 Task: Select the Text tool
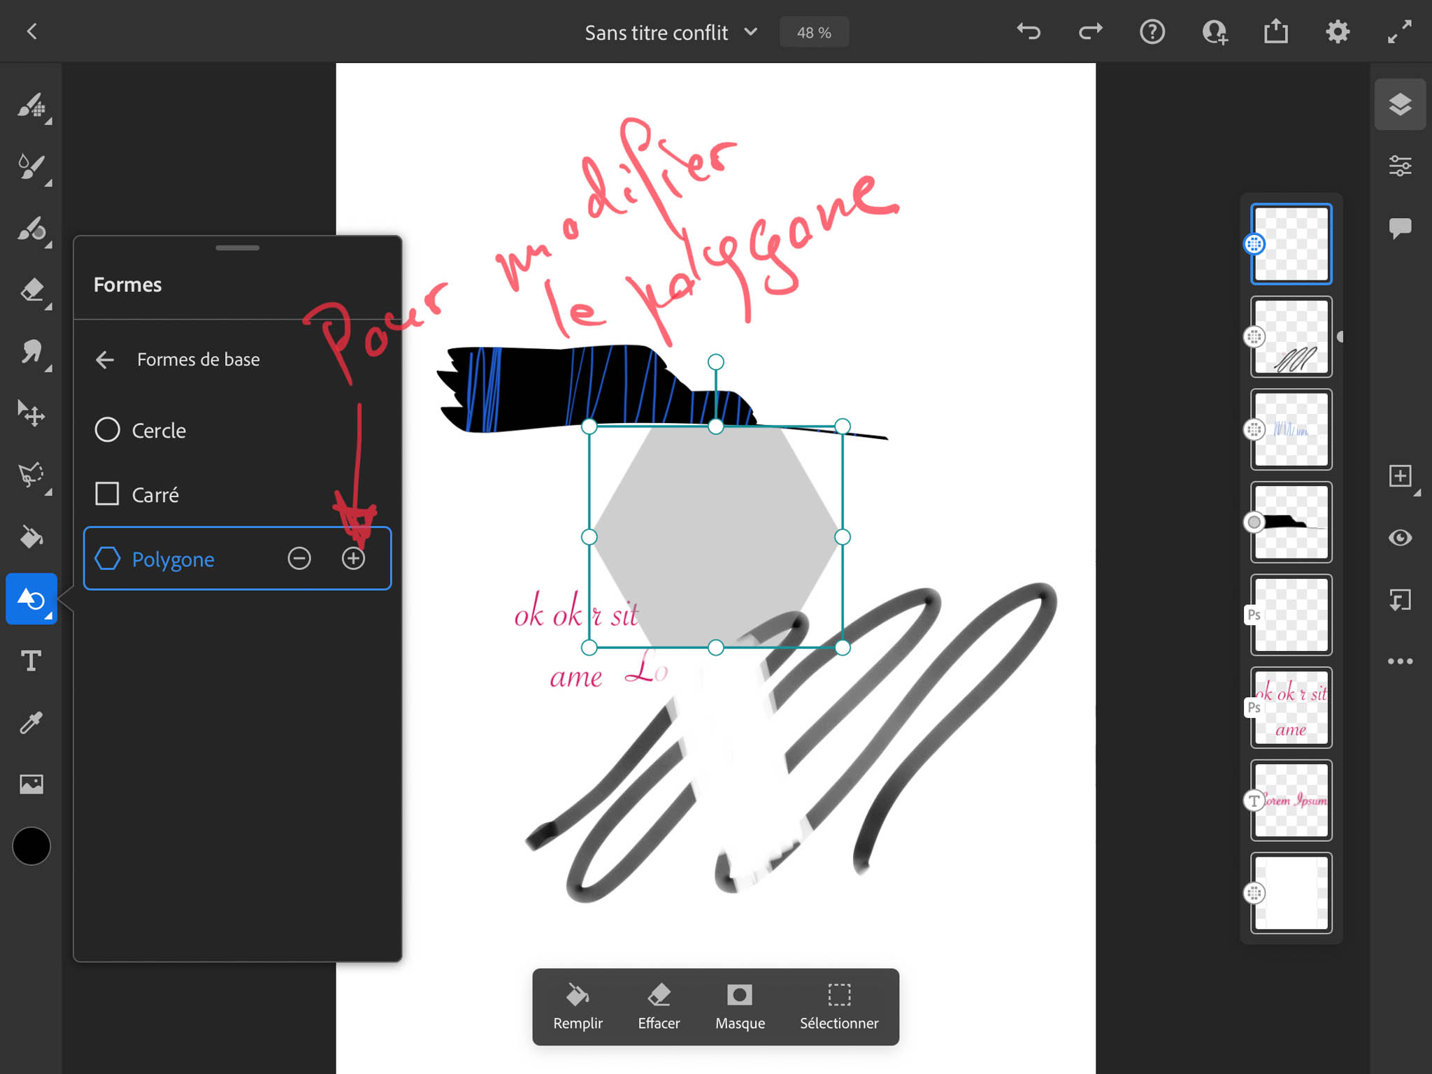click(x=31, y=661)
